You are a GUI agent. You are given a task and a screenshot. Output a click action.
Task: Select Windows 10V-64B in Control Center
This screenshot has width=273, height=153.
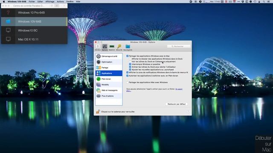pos(34,22)
